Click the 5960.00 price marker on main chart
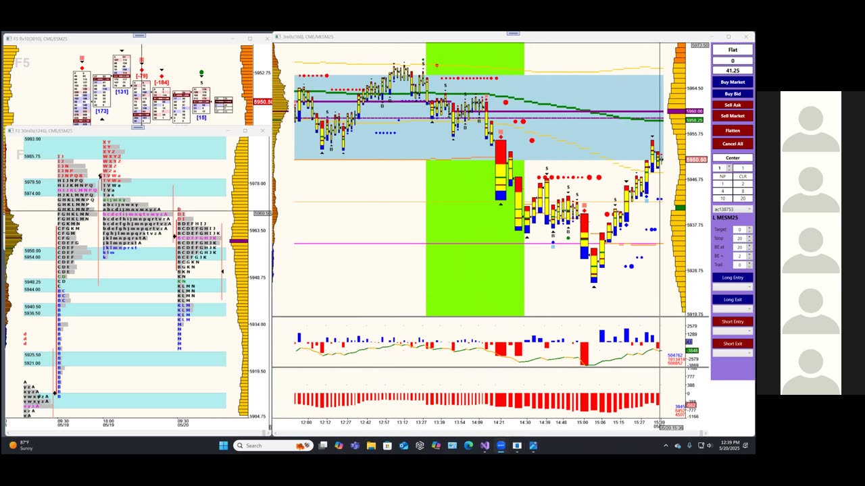The height and width of the screenshot is (486, 865). point(695,111)
